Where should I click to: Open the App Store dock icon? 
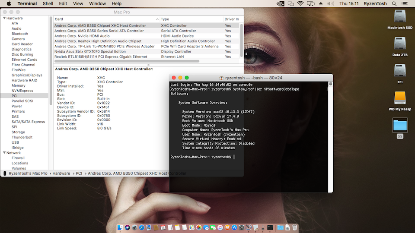pos(234,227)
